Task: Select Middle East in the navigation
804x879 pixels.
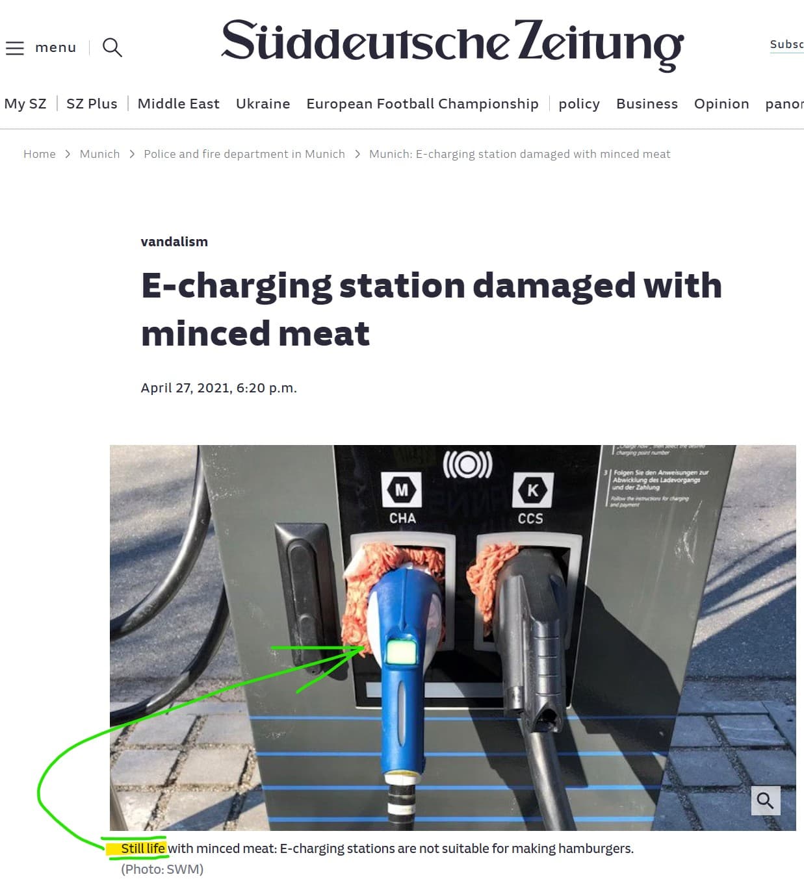Action: (179, 104)
